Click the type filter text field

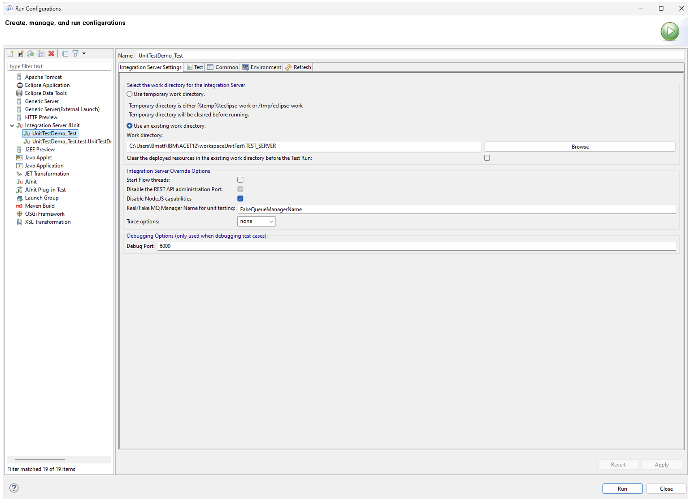pyautogui.click(x=59, y=66)
